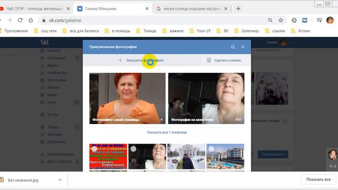
Task: Expand options arrow for Без названия.jpg download
Action: pos(60,180)
